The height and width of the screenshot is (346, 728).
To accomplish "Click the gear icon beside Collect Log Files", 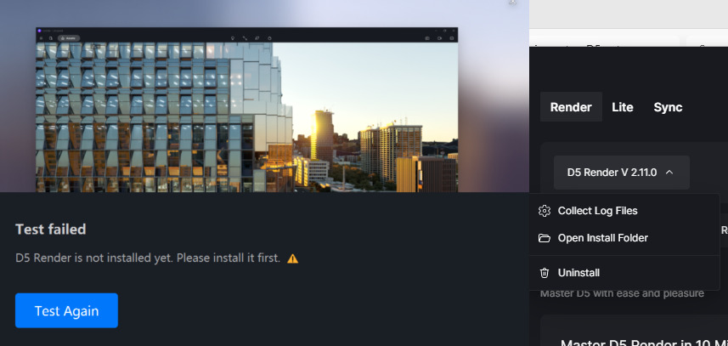I will 545,211.
